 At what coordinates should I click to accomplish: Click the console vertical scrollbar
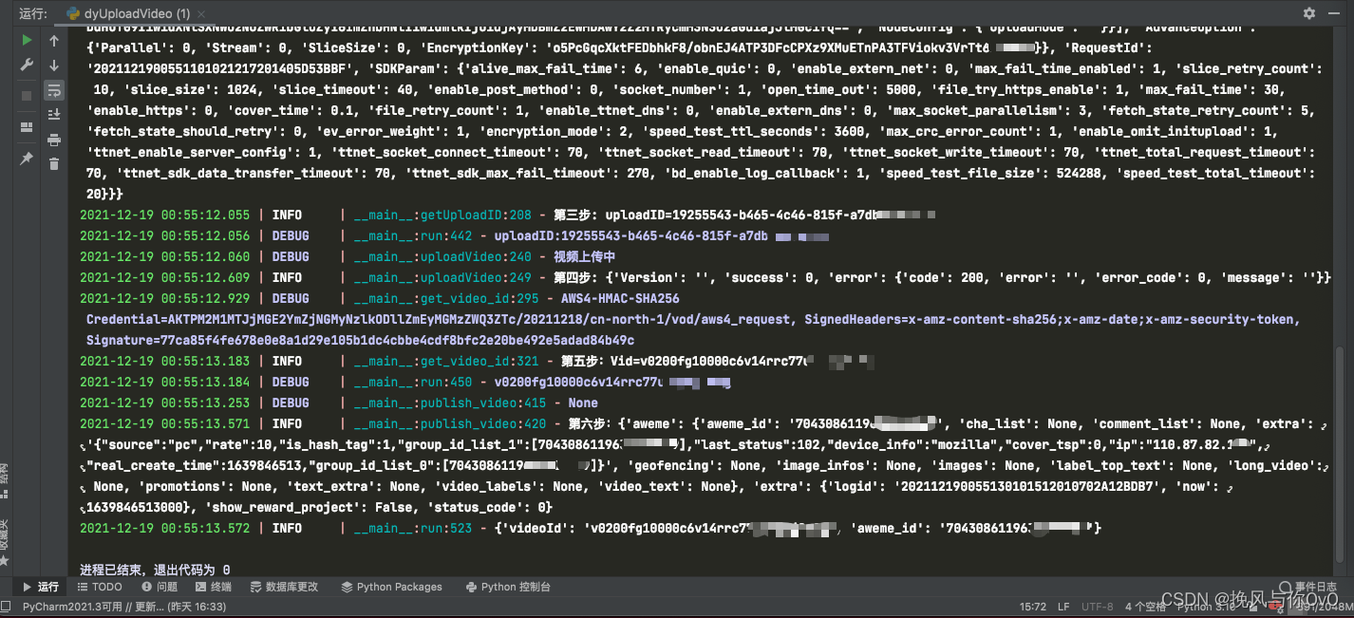pos(1340,456)
